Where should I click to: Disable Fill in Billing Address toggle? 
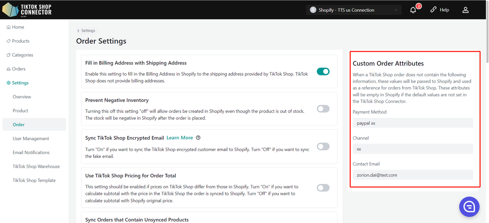tap(323, 72)
